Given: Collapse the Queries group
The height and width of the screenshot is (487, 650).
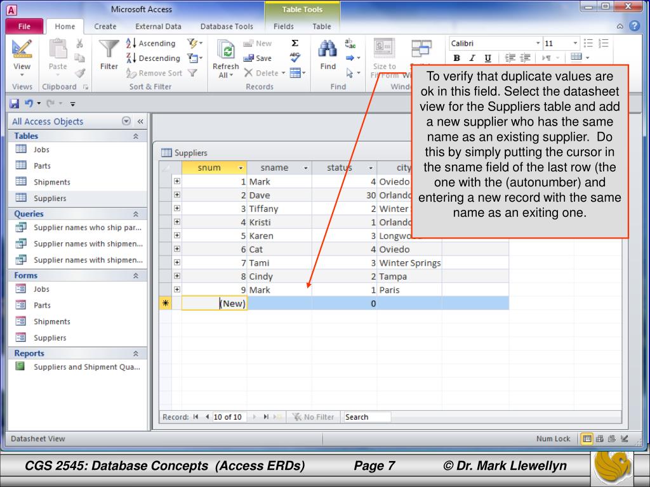Looking at the screenshot, I should (x=136, y=214).
